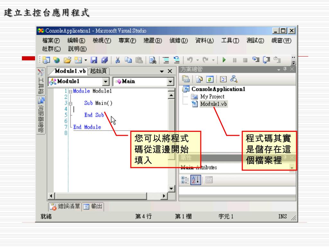This screenshot has height=247, width=329.
Task: Toggle auto-hide pin of 方案總管
Action: (285, 69)
